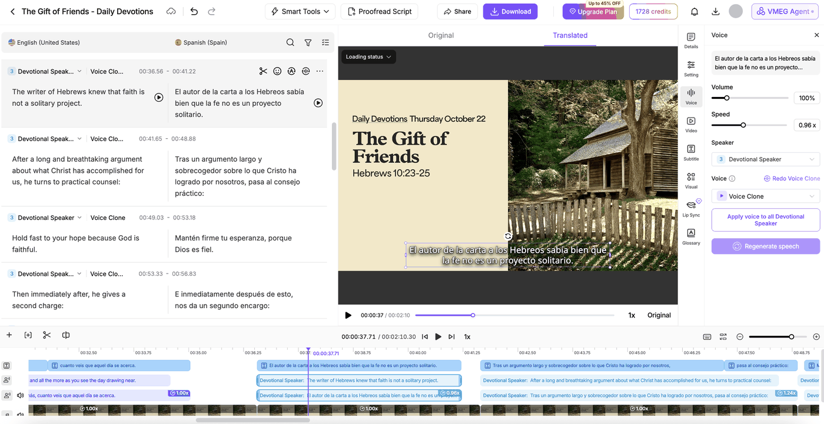Image resolution: width=824 pixels, height=424 pixels.
Task: Click the Redo Voice Clone link
Action: click(x=792, y=178)
